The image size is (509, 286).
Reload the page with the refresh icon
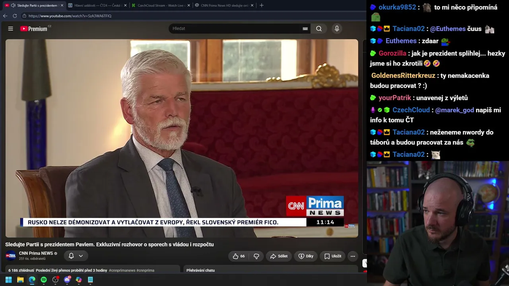(15, 16)
